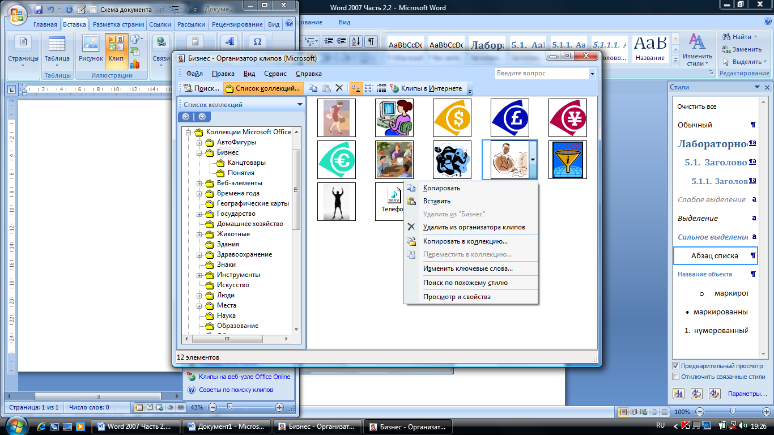Click the sort A-Z icon in the back Word ribbon
Viewport: 774px width, 435px height.
click(356, 41)
